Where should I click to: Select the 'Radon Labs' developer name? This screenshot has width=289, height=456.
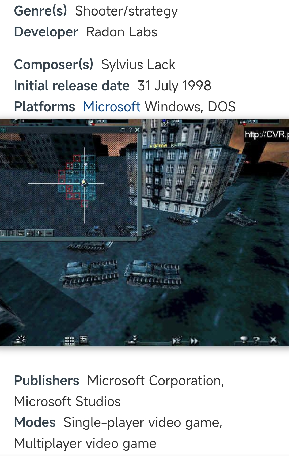coord(122,32)
